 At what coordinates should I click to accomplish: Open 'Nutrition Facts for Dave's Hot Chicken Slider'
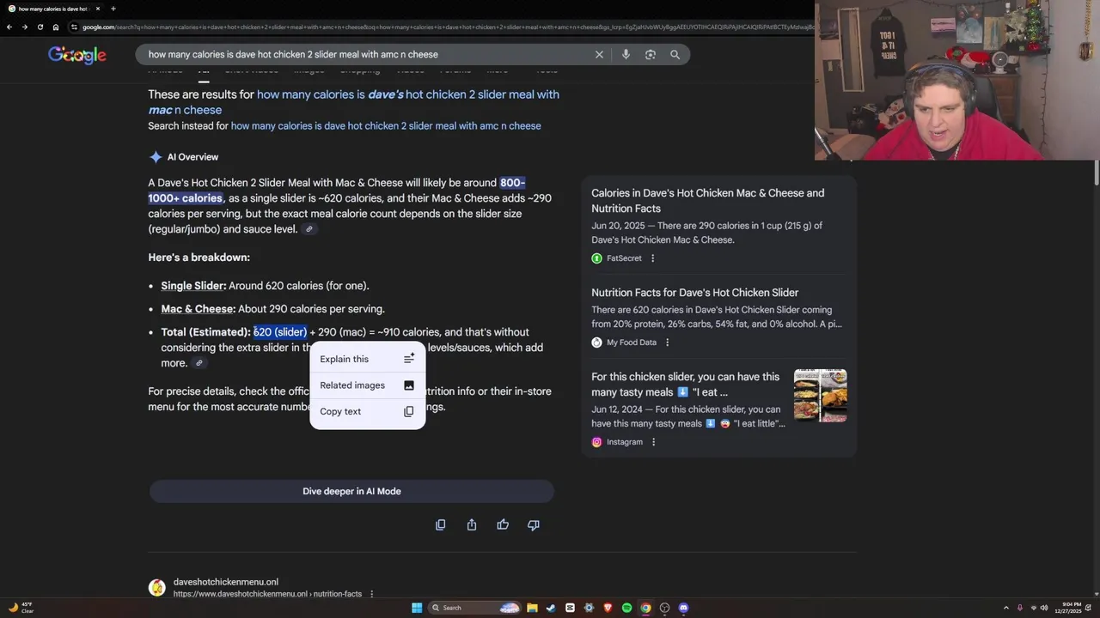(694, 293)
